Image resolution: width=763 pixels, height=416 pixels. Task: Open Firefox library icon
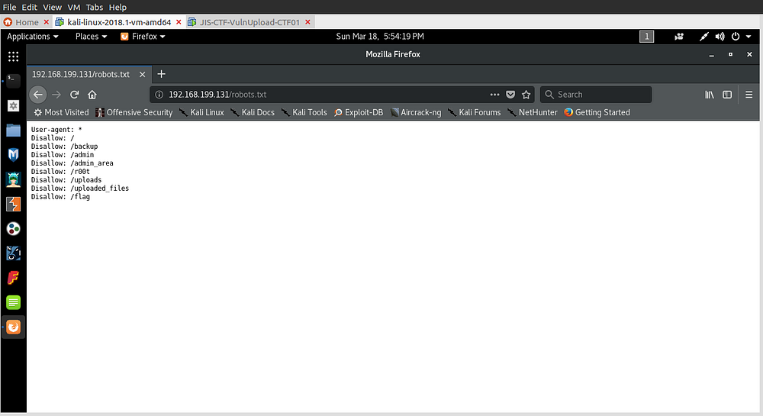tap(709, 95)
